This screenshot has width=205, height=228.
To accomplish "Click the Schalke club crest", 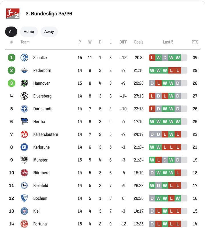I will pos(24,58).
